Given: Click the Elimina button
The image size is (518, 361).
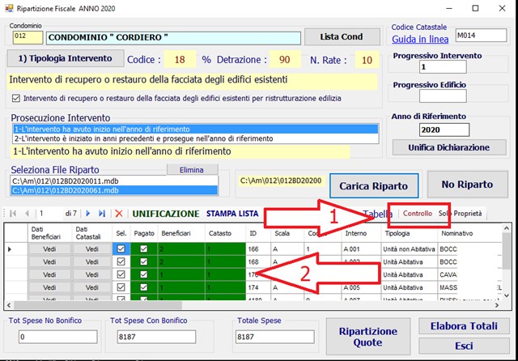Looking at the screenshot, I should (x=192, y=170).
